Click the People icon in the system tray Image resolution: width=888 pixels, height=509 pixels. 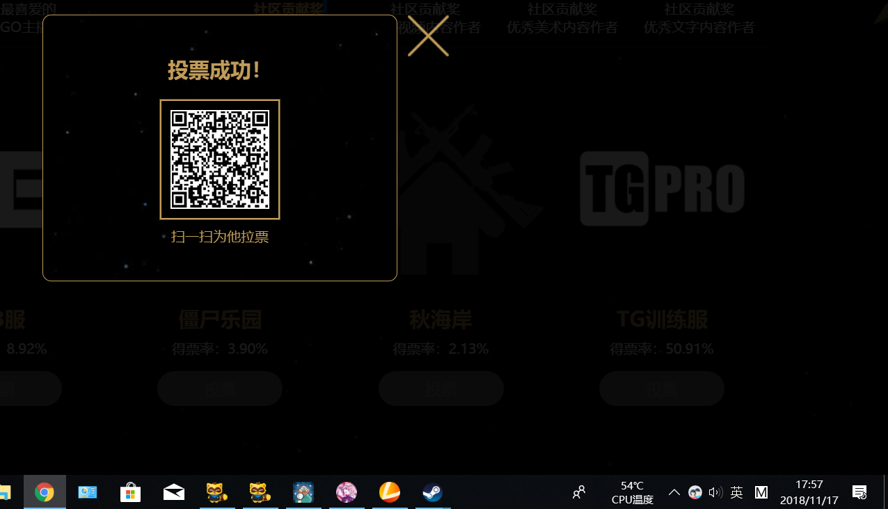578,492
